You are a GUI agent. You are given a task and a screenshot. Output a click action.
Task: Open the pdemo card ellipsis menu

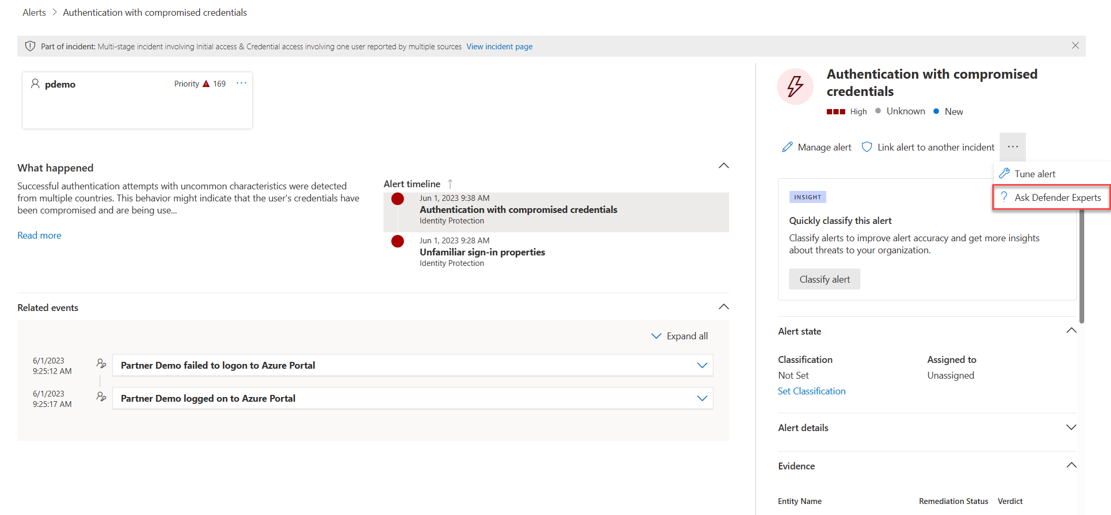click(241, 83)
